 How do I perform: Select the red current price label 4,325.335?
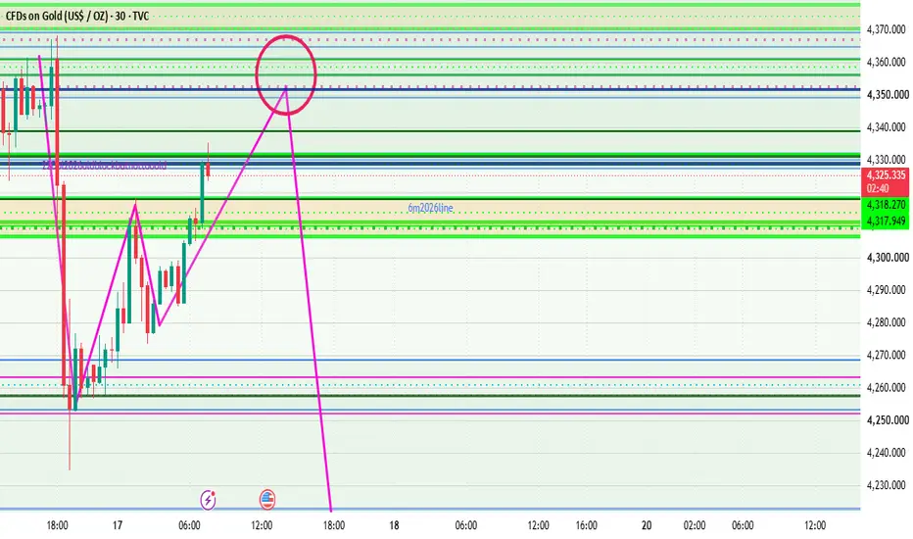coord(887,175)
